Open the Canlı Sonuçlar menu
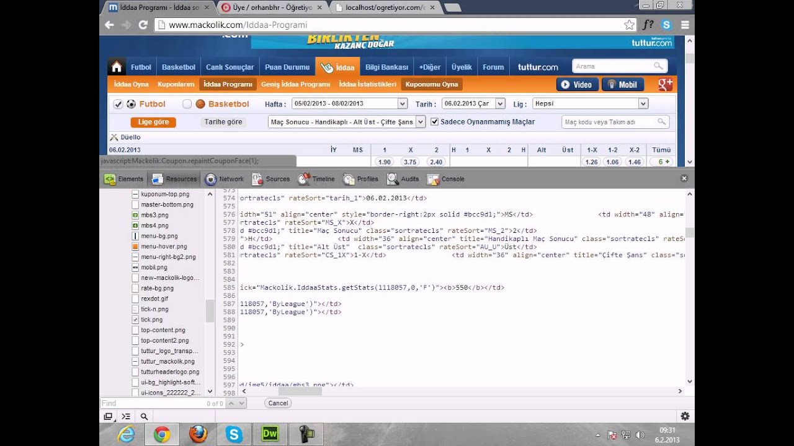The image size is (794, 446). point(230,67)
